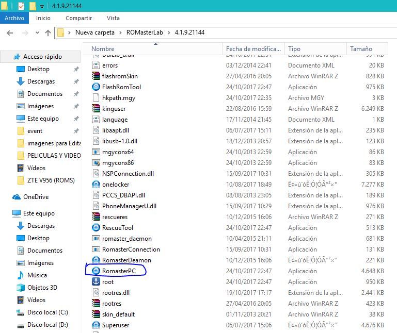Select the FlashRomTool application icon

96,87
